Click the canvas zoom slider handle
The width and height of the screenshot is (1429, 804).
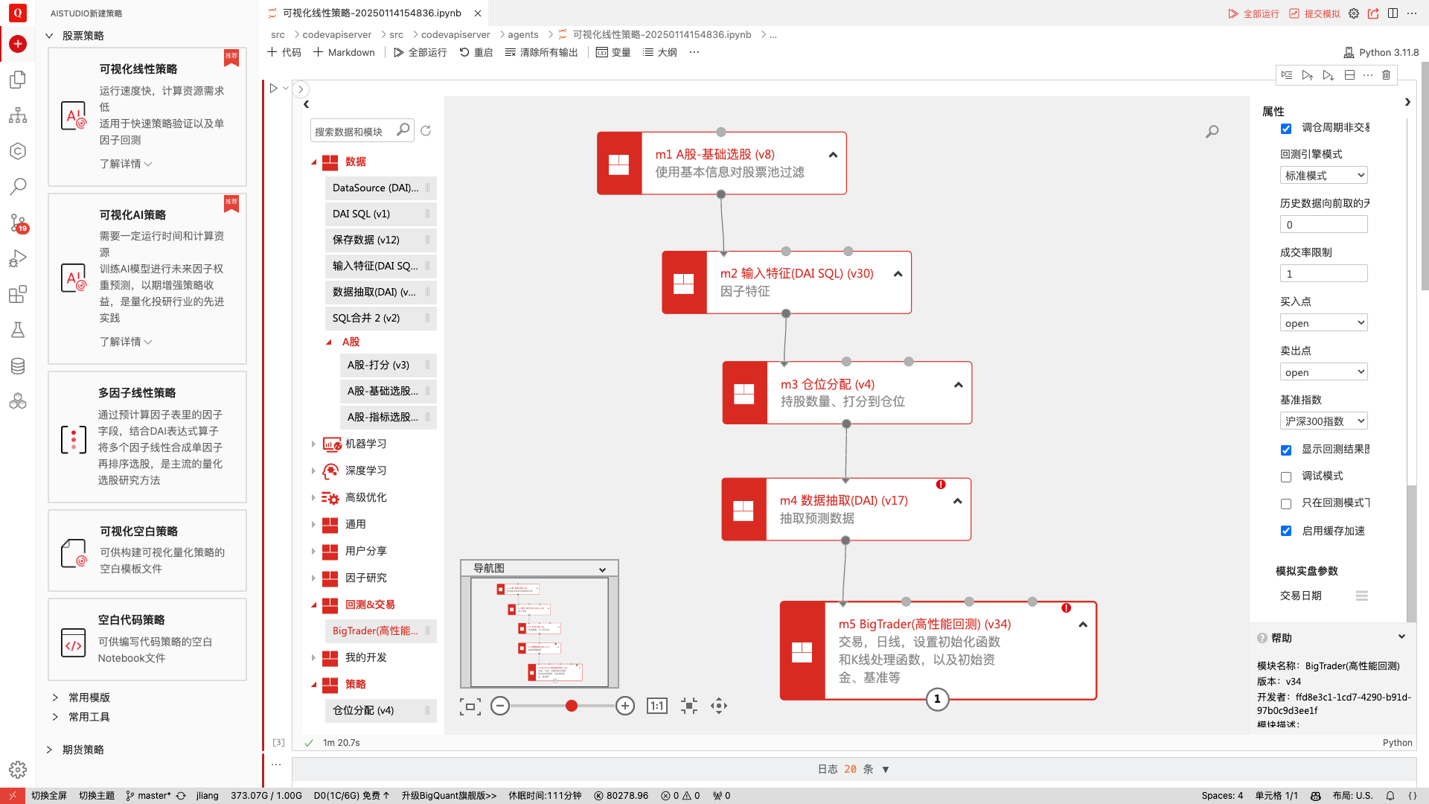click(x=572, y=706)
